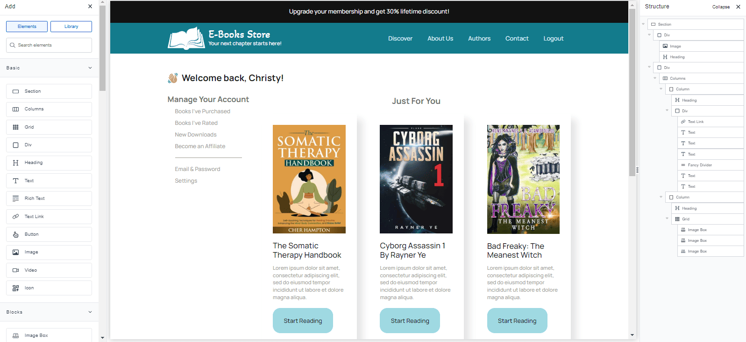
Task: Pick the Video element icon
Action: coord(16,270)
